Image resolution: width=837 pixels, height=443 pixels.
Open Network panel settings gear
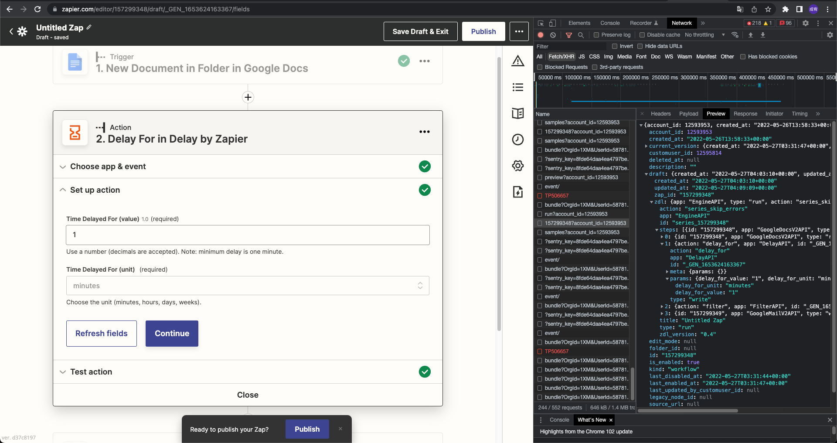(x=830, y=35)
